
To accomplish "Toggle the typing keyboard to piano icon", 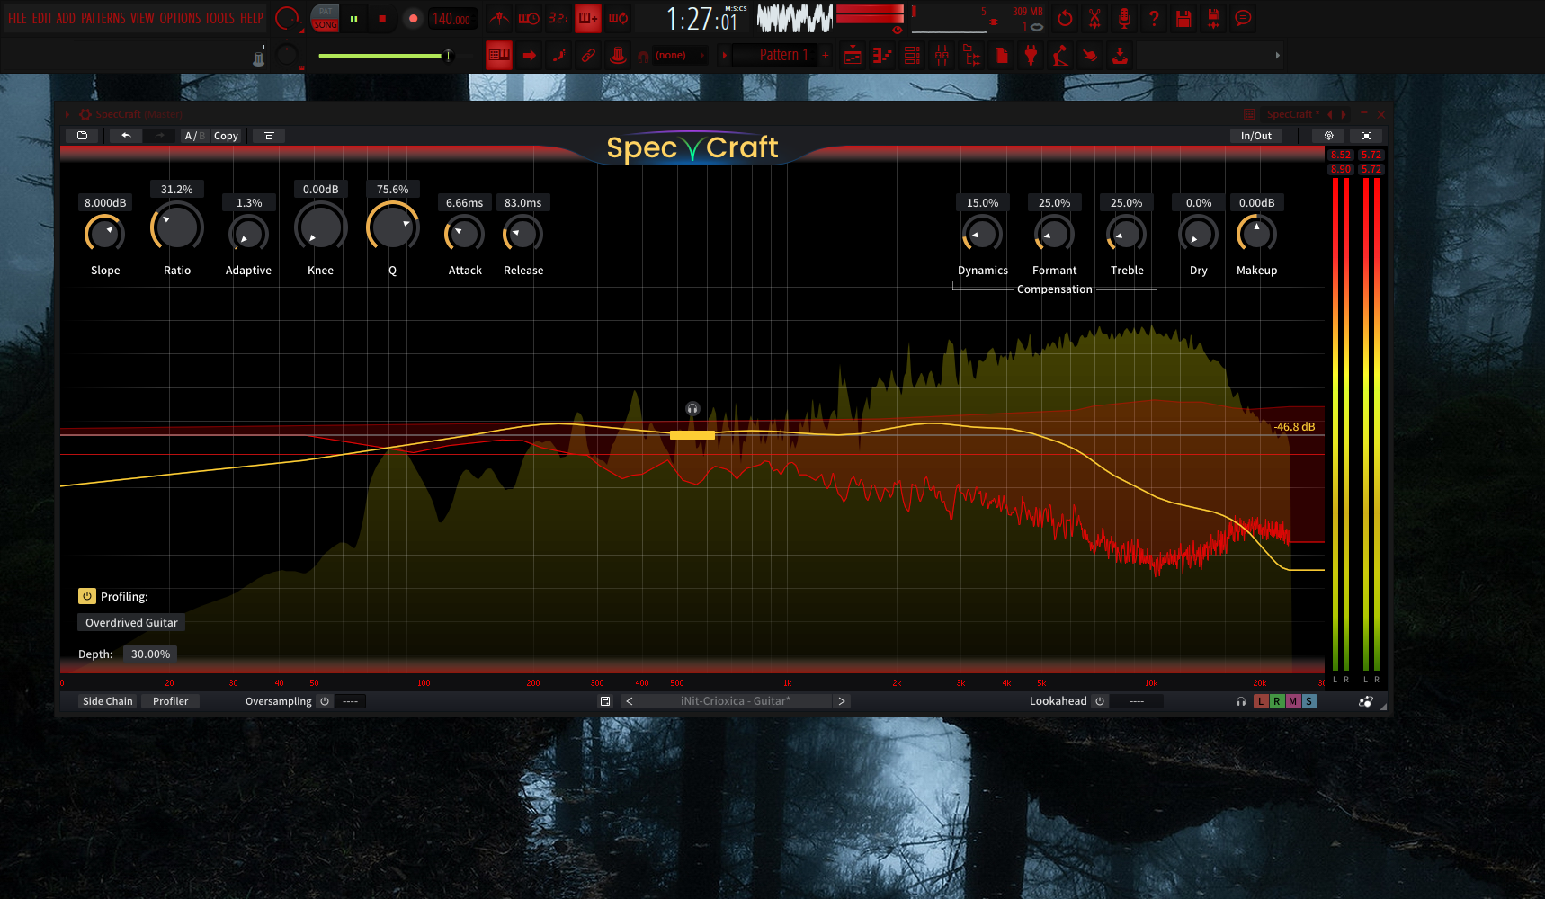I will pyautogui.click(x=499, y=55).
